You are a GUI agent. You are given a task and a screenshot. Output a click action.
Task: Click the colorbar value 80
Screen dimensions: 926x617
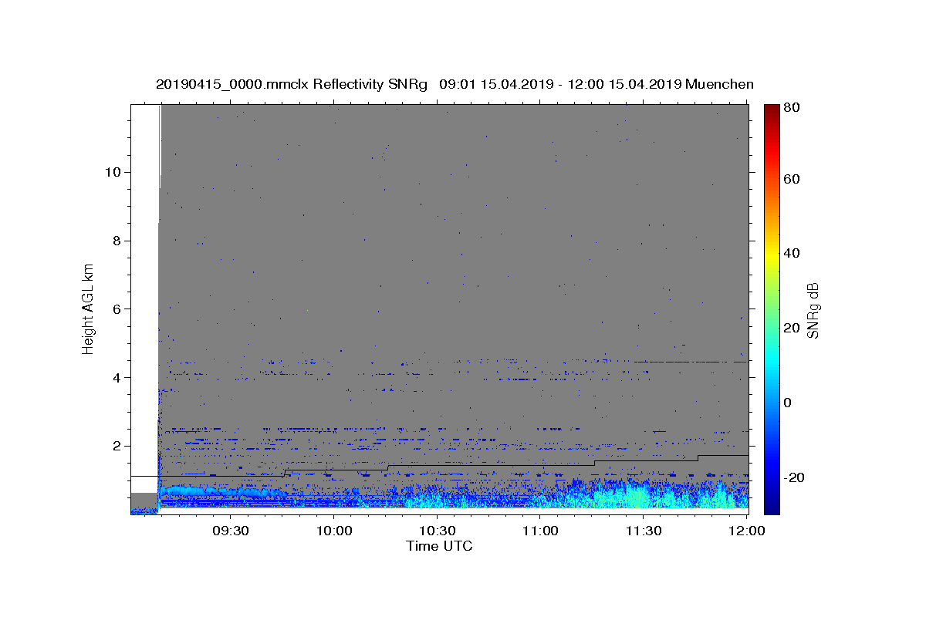(791, 109)
